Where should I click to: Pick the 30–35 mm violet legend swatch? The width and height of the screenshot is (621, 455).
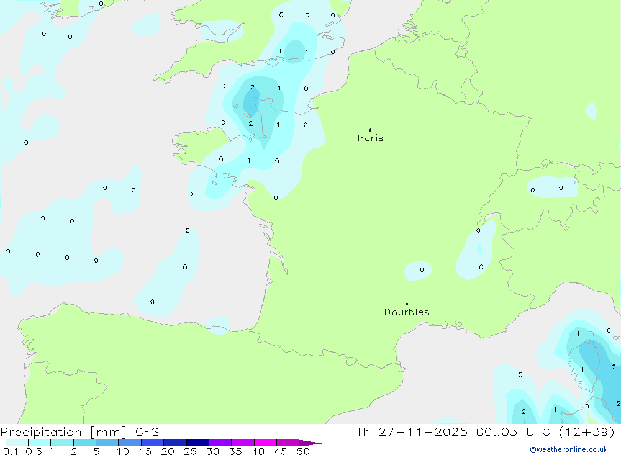coord(220,443)
